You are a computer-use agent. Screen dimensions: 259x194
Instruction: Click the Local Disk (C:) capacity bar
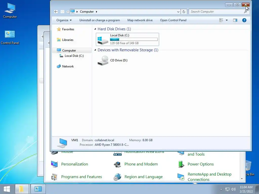134,39
